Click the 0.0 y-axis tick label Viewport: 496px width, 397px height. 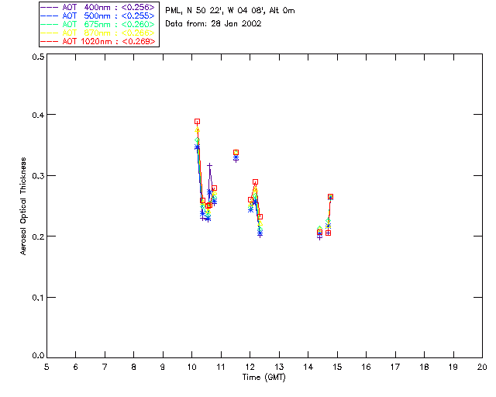38,356
